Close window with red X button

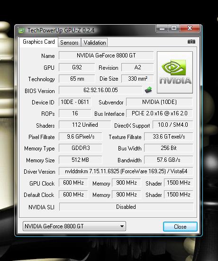pyautogui.click(x=190, y=28)
